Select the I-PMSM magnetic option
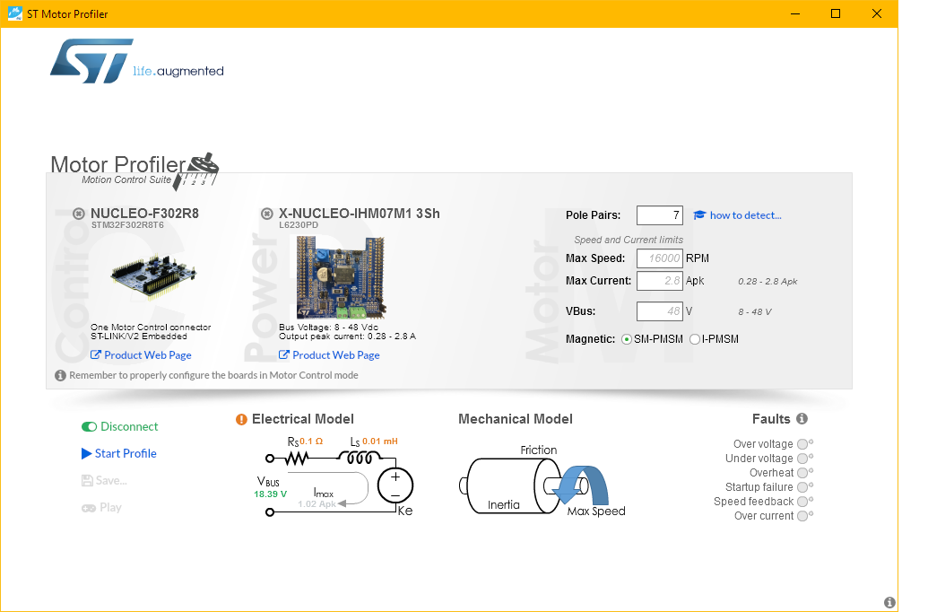Screen dimensions: 928x612 click(x=695, y=339)
